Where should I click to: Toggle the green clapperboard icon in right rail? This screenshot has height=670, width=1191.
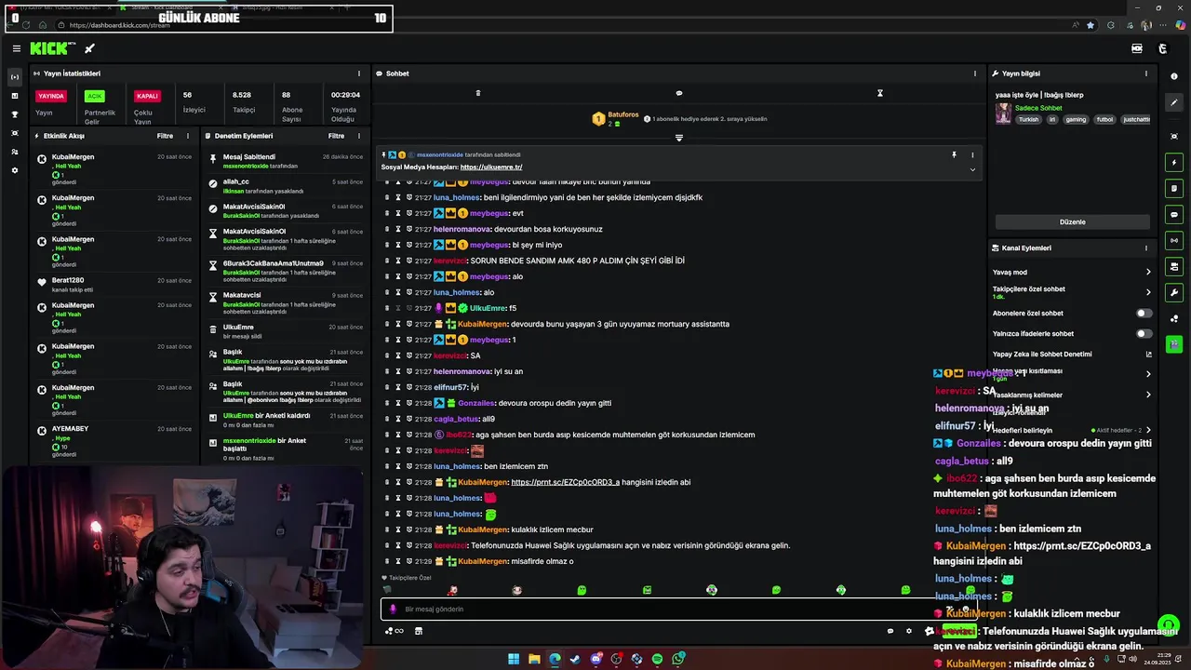[1174, 344]
